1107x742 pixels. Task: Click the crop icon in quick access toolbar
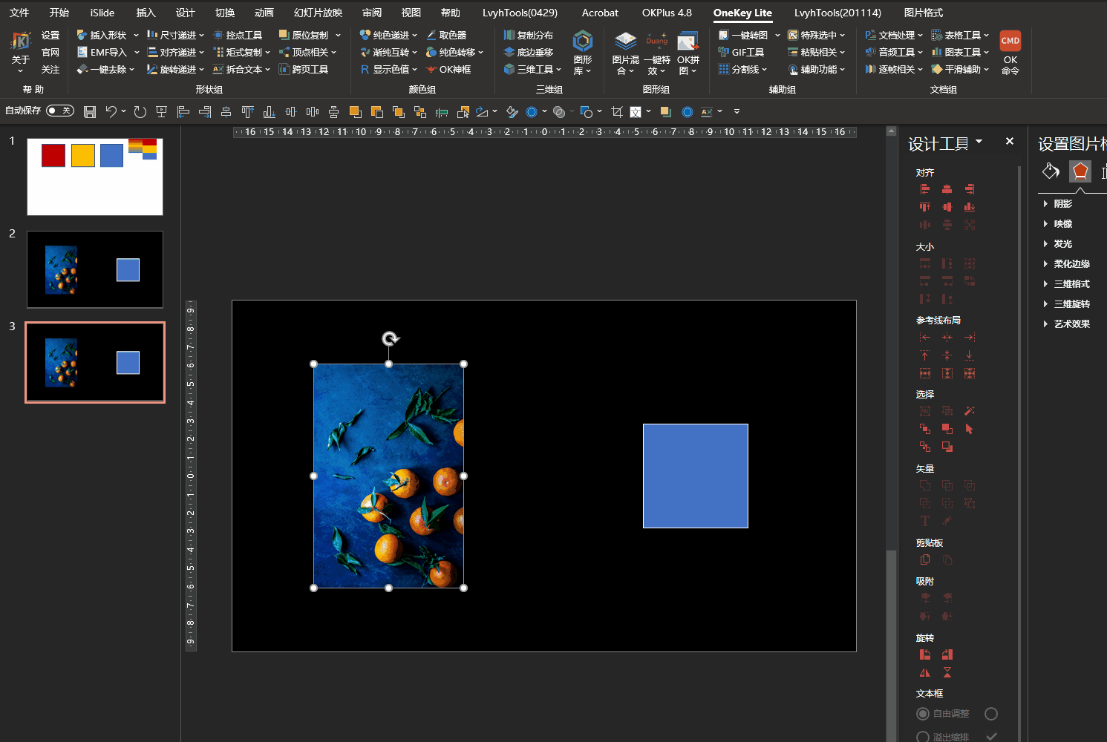(616, 112)
